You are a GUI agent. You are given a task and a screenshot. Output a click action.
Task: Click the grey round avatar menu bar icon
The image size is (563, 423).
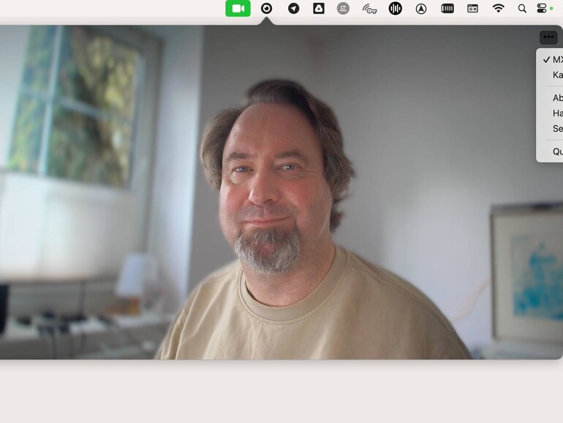coord(343,8)
